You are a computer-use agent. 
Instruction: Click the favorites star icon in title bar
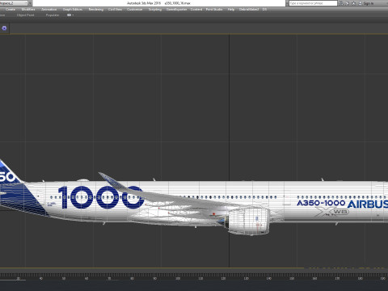click(353, 3)
